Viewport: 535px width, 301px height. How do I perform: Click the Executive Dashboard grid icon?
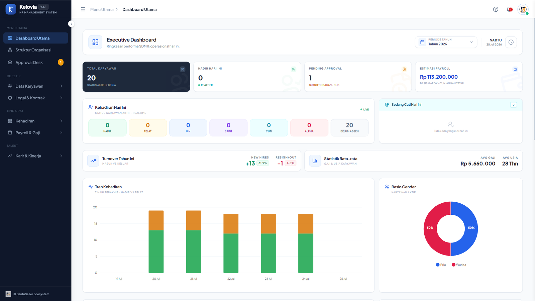95,42
